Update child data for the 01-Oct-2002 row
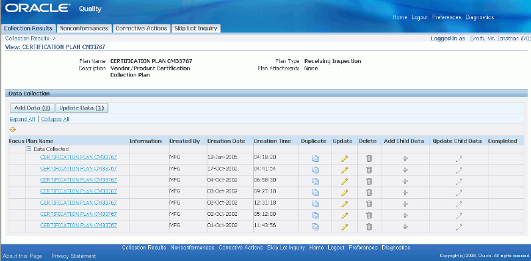The image size is (531, 261). coord(459,227)
